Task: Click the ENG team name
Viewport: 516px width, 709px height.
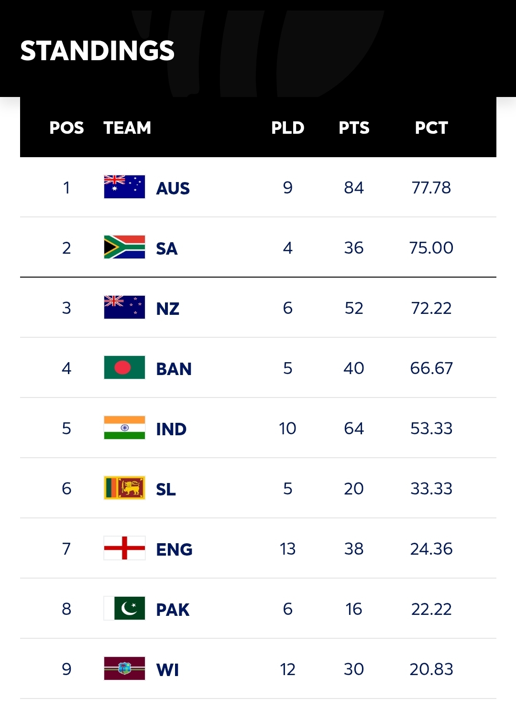Action: [174, 549]
